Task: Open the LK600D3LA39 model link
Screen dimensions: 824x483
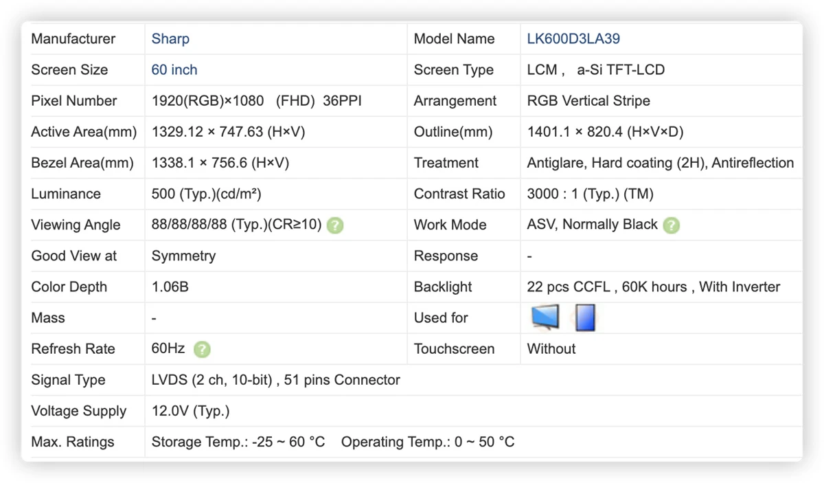Action: point(573,39)
